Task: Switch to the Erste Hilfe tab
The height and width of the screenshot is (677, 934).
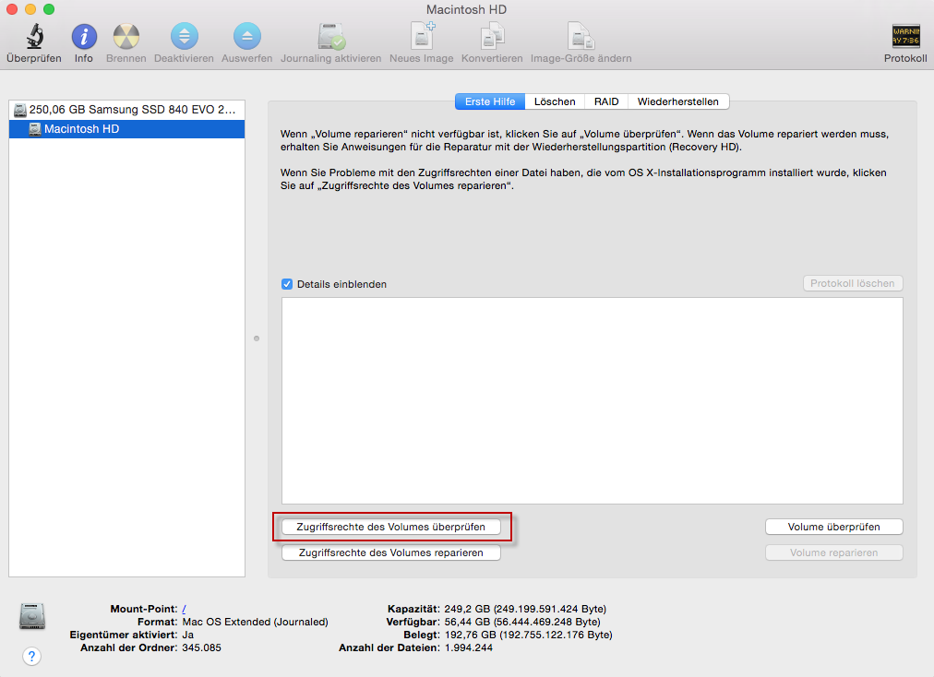Action: 490,101
